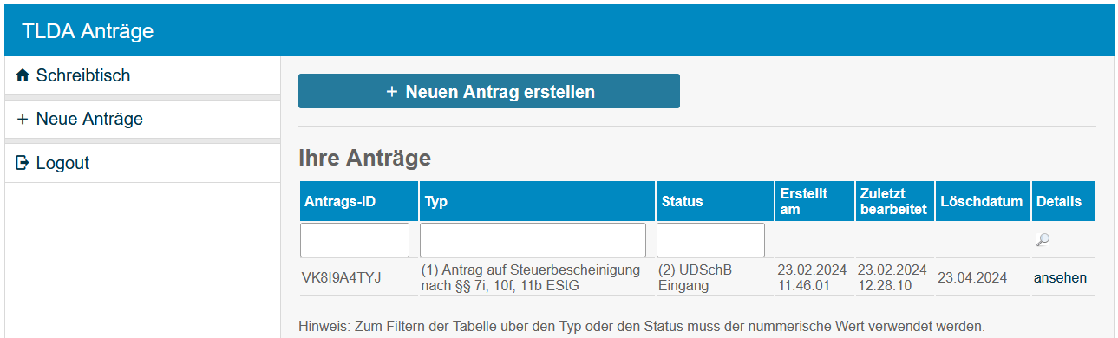
Task: Sort by Antrags-ID column header
Action: [340, 201]
